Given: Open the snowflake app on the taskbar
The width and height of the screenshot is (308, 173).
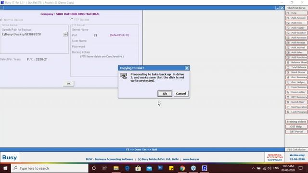Looking at the screenshot, I should (193, 168).
